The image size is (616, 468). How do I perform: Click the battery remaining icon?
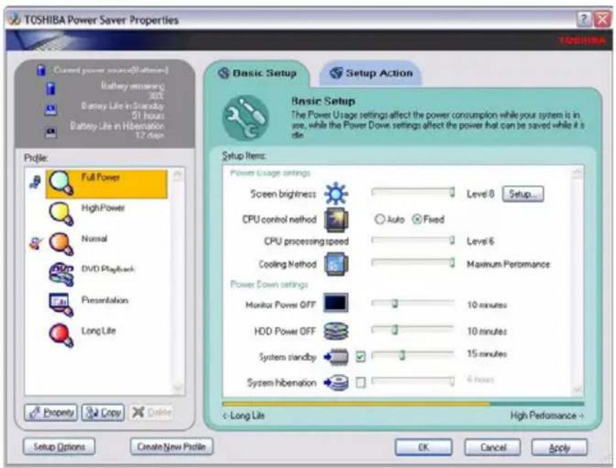coord(51,89)
